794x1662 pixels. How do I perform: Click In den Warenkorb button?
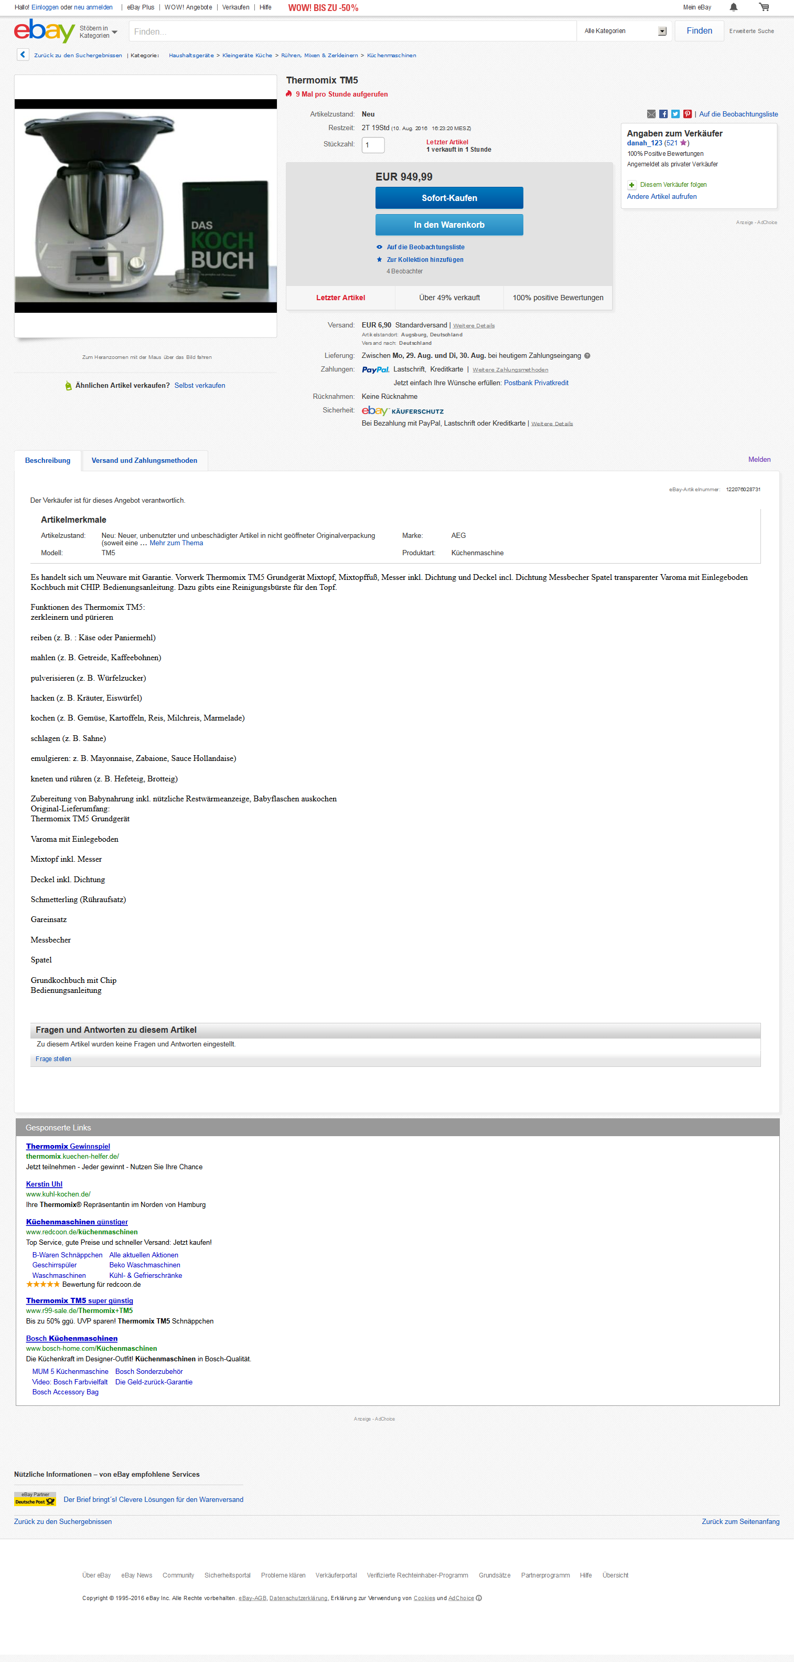coord(449,225)
